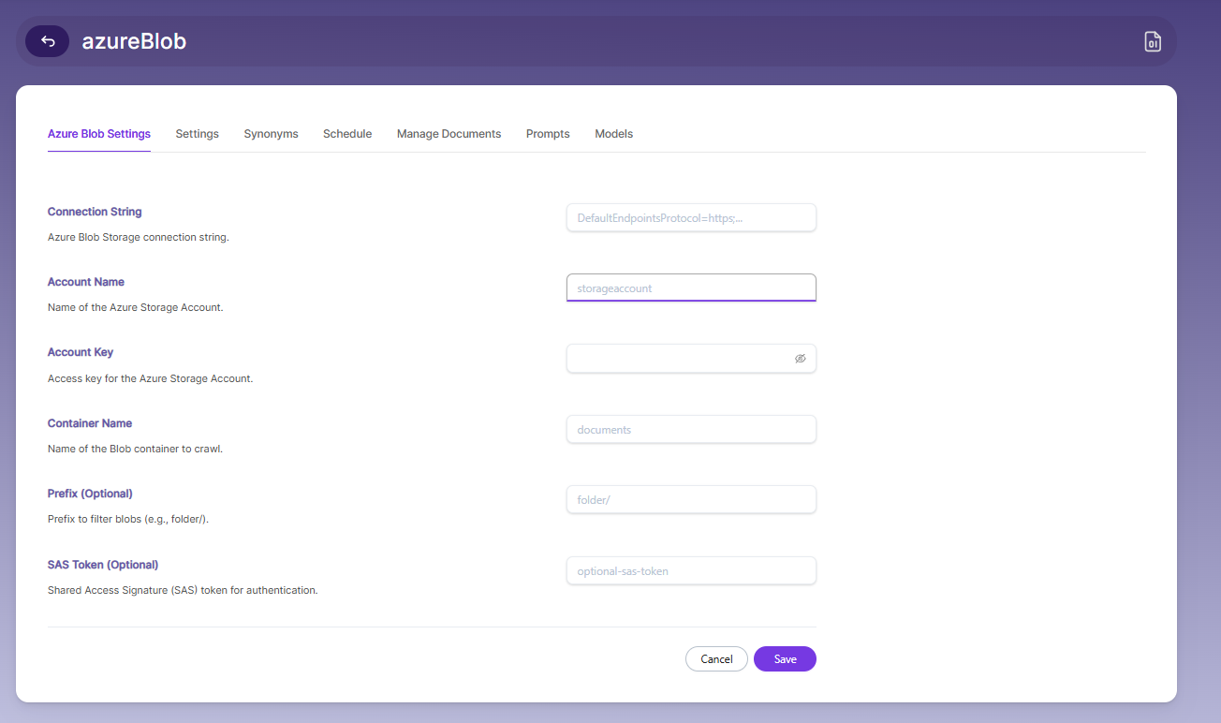
Task: Toggle Account Key visibility eye icon
Action: point(800,359)
